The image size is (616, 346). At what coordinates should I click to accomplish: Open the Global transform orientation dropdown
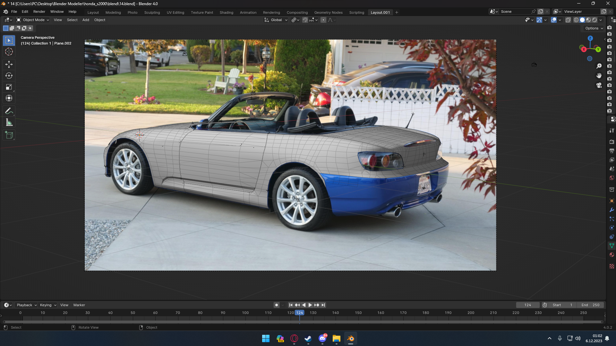point(276,20)
